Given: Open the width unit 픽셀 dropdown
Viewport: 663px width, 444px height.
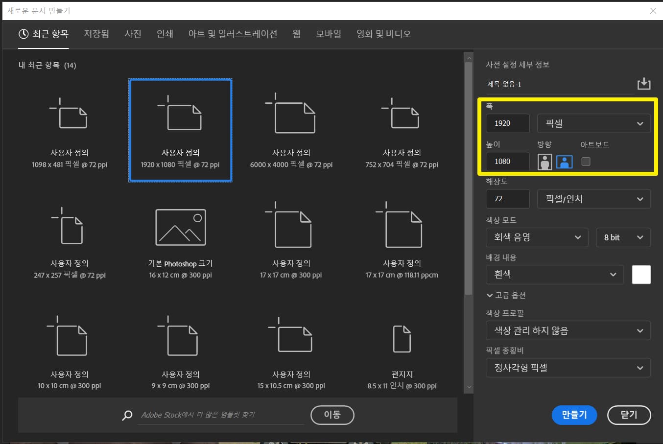Looking at the screenshot, I should pos(594,123).
